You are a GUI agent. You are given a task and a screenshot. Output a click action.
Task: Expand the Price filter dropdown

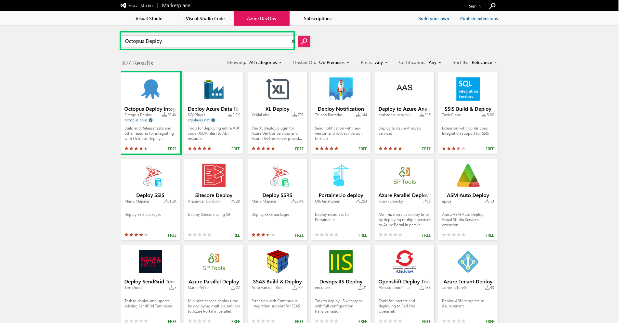[x=381, y=62]
